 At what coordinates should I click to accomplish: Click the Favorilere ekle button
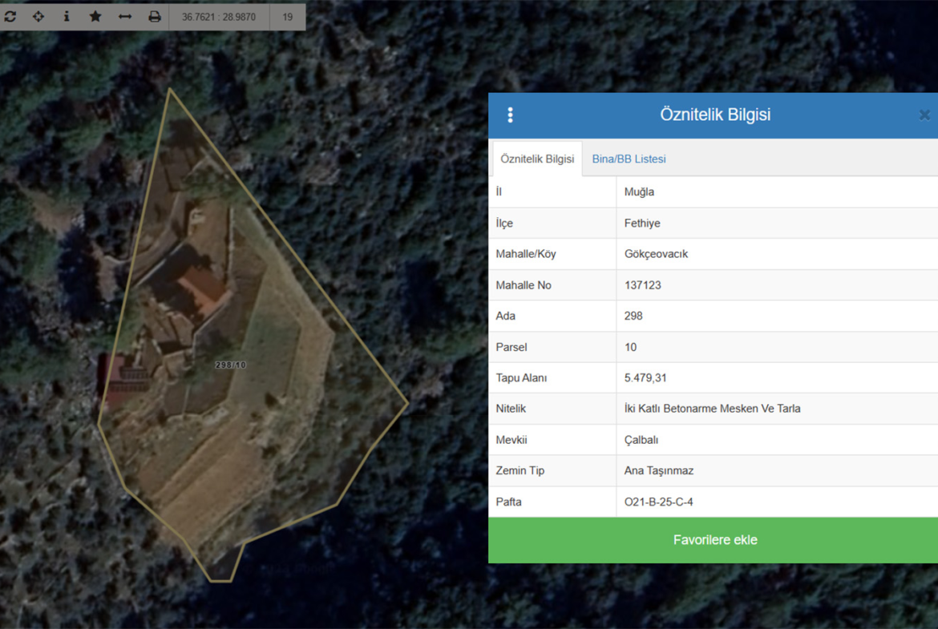714,540
